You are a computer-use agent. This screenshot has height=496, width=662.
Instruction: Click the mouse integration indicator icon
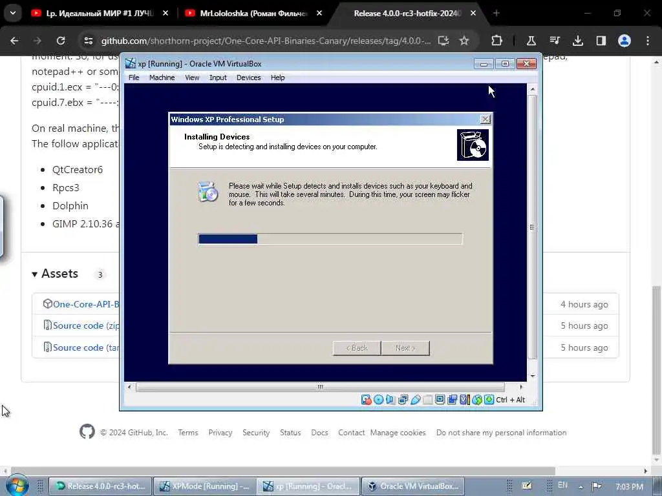477,400
